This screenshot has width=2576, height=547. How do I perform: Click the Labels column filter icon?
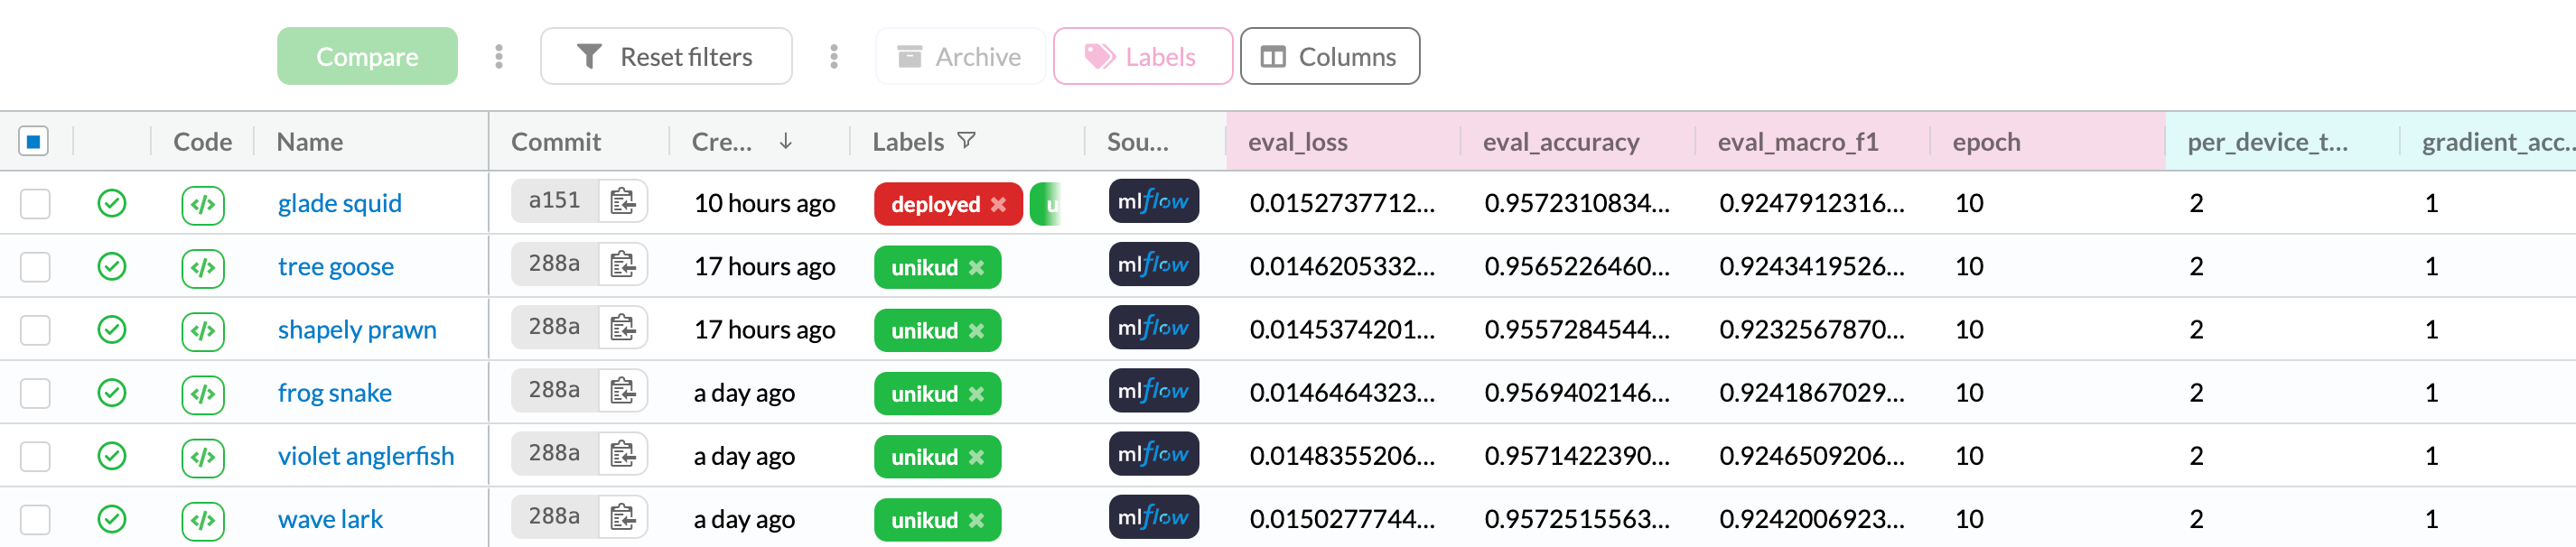tap(966, 141)
